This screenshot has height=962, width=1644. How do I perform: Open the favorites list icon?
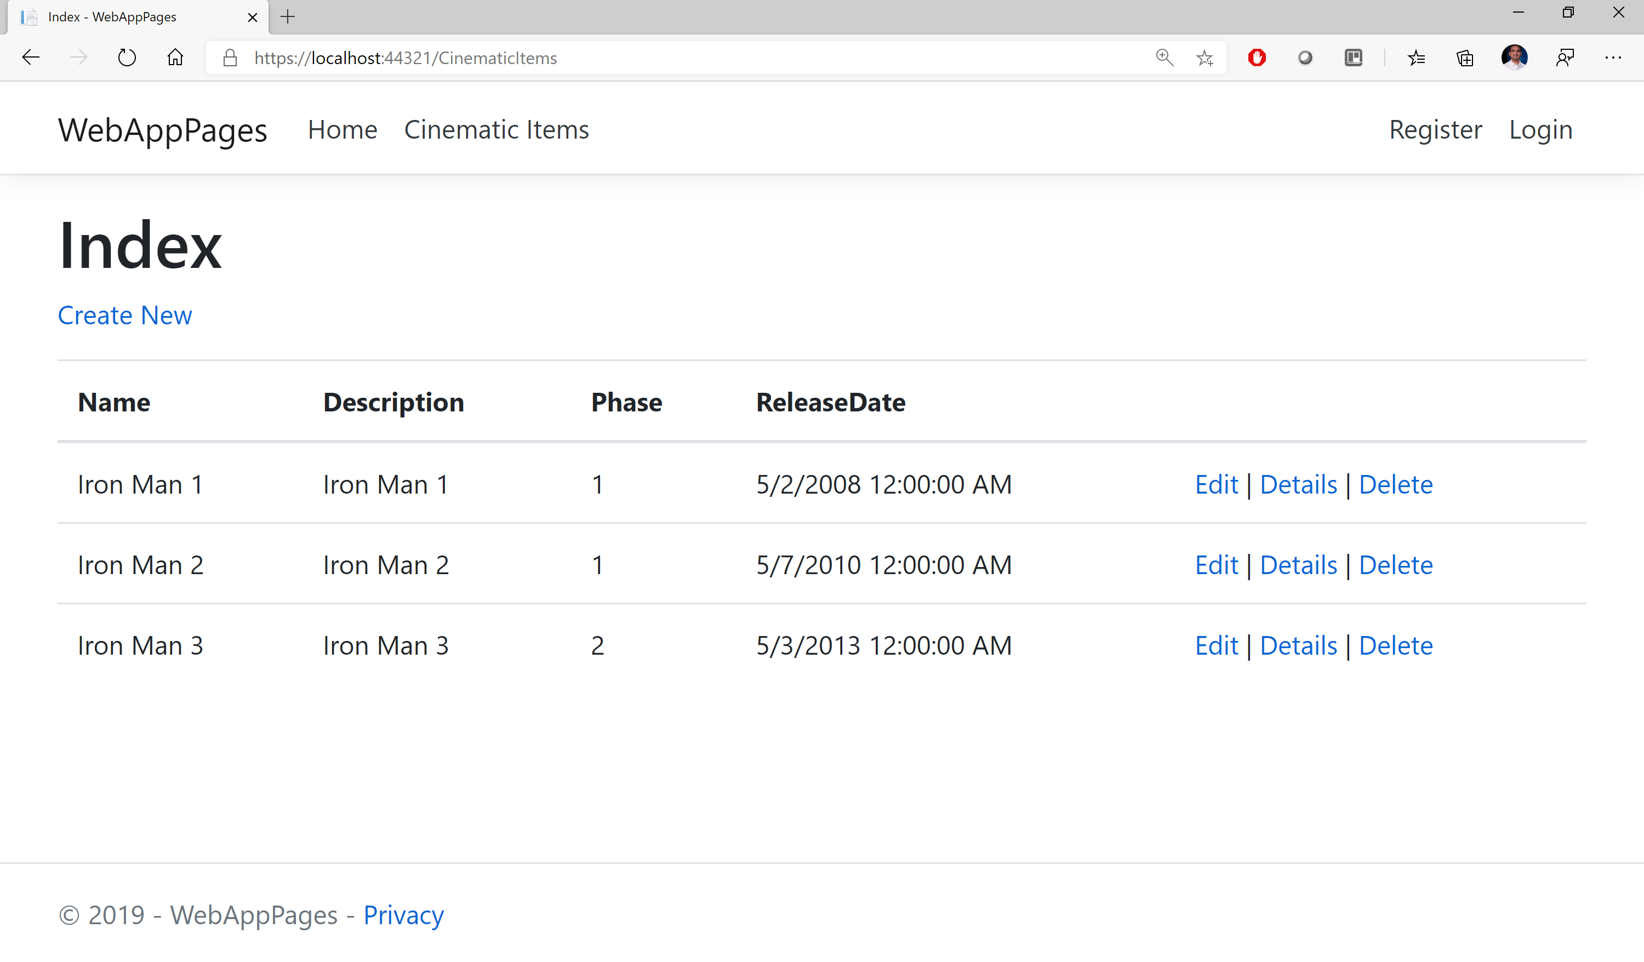tap(1415, 58)
